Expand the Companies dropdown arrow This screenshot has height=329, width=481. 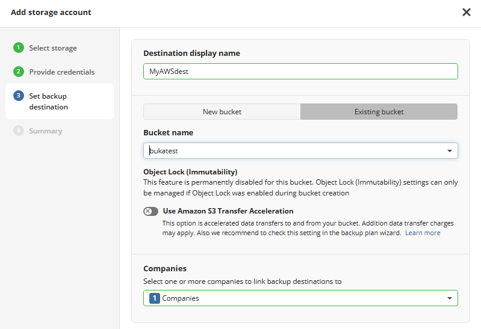450,298
